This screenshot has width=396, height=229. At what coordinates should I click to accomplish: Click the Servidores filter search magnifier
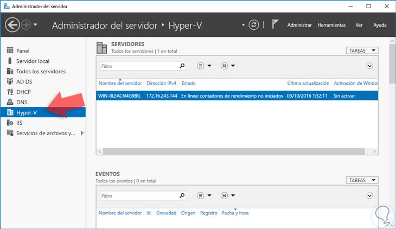click(182, 66)
